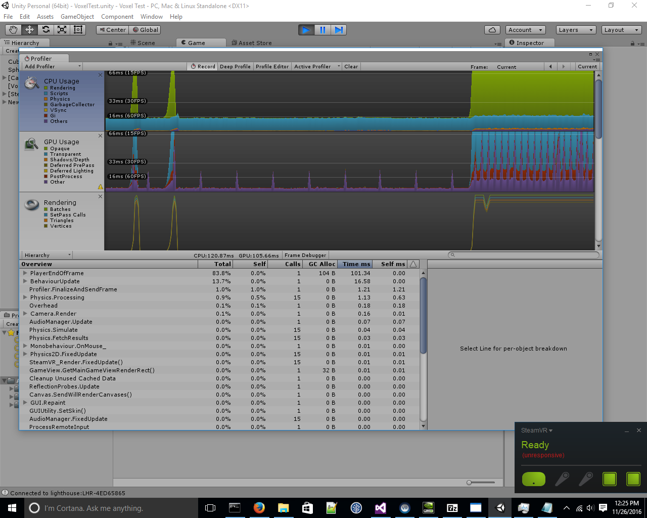Open the Layout dropdown
This screenshot has height=518, width=647.
coord(621,30)
